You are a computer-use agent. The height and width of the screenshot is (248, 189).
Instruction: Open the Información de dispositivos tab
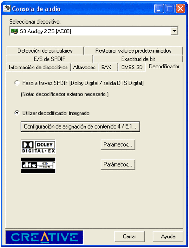click(x=38, y=68)
